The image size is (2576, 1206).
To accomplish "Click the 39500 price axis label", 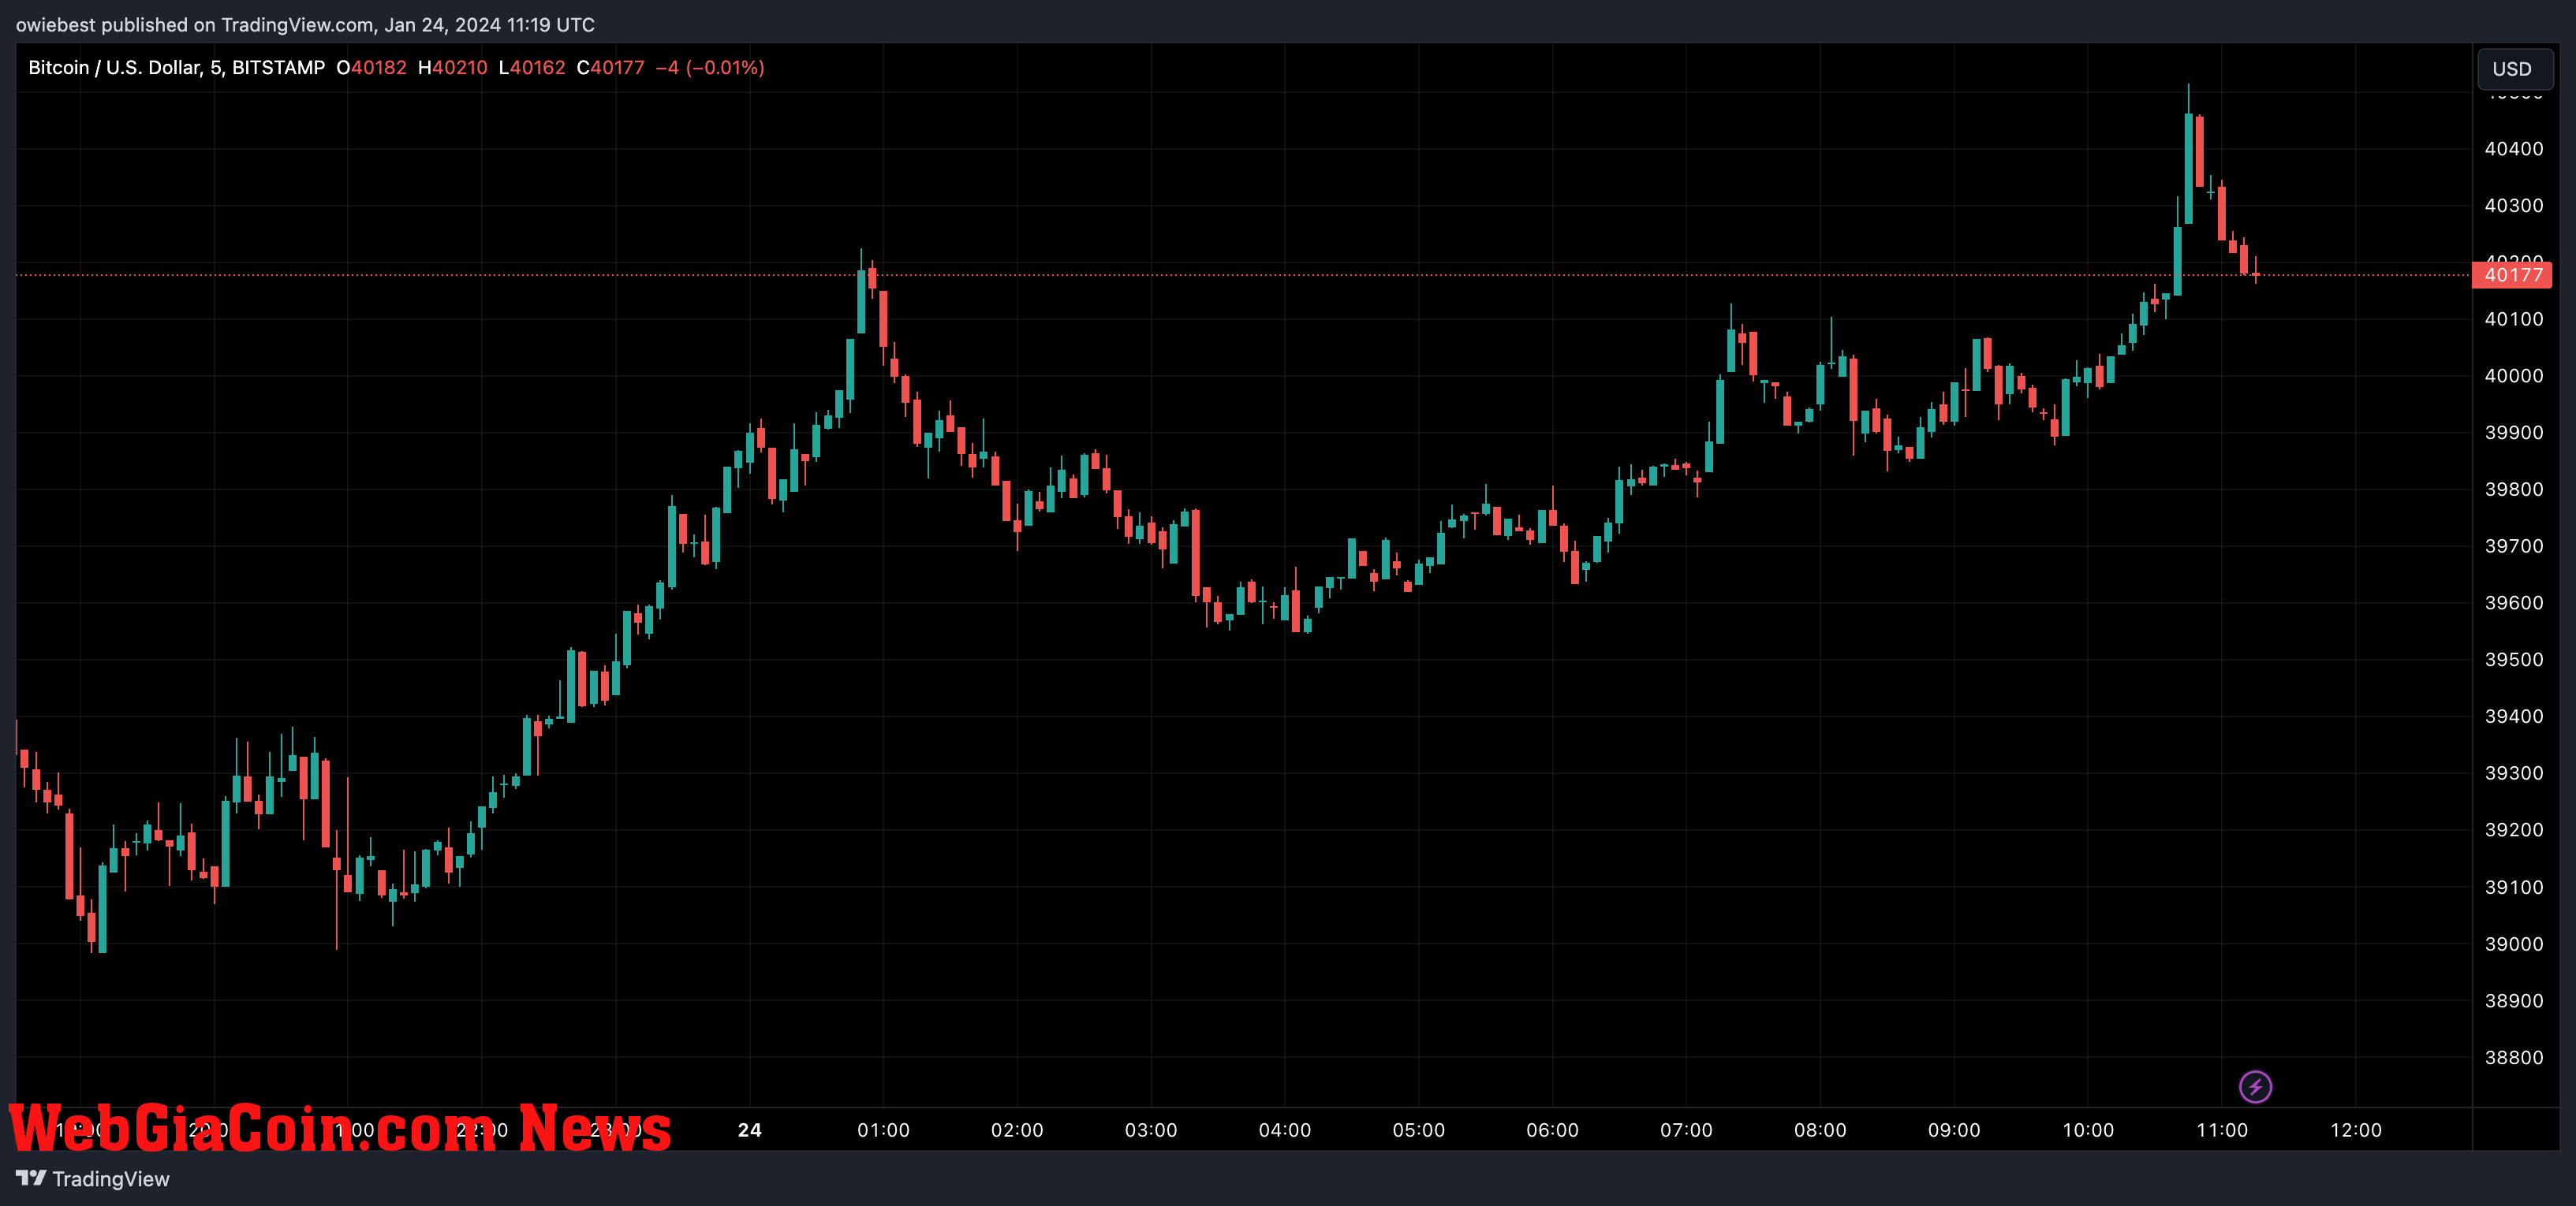I will pos(2513,660).
